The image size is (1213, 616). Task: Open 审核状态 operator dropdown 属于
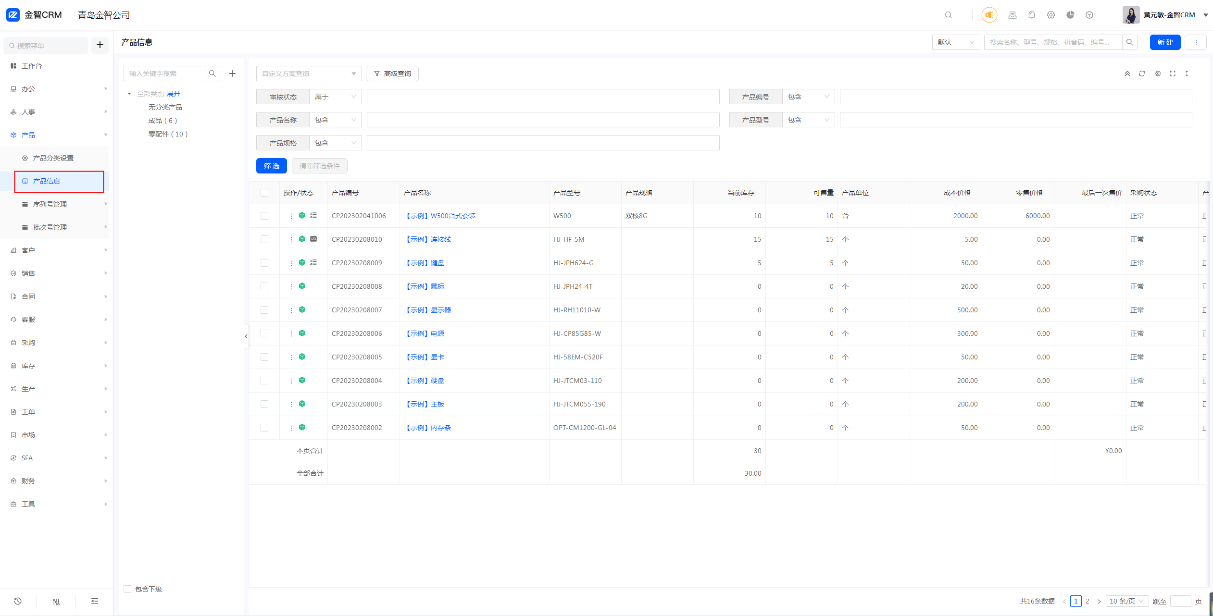point(336,97)
